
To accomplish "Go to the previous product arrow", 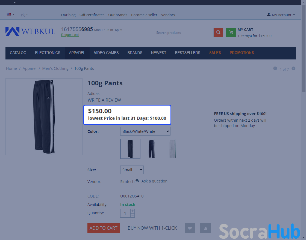I will pos(275,68).
